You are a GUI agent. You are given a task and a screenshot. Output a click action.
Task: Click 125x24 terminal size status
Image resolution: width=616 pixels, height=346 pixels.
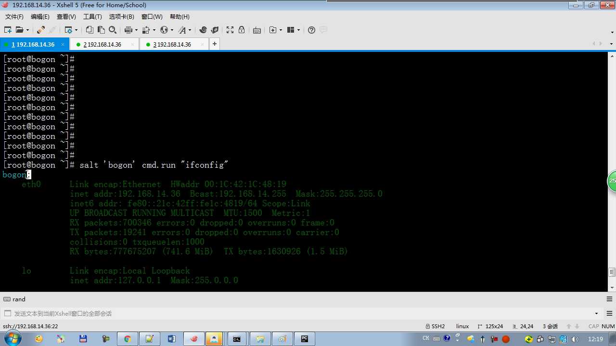click(x=490, y=326)
